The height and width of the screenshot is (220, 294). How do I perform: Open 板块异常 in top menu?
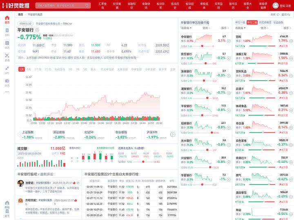[160, 6]
